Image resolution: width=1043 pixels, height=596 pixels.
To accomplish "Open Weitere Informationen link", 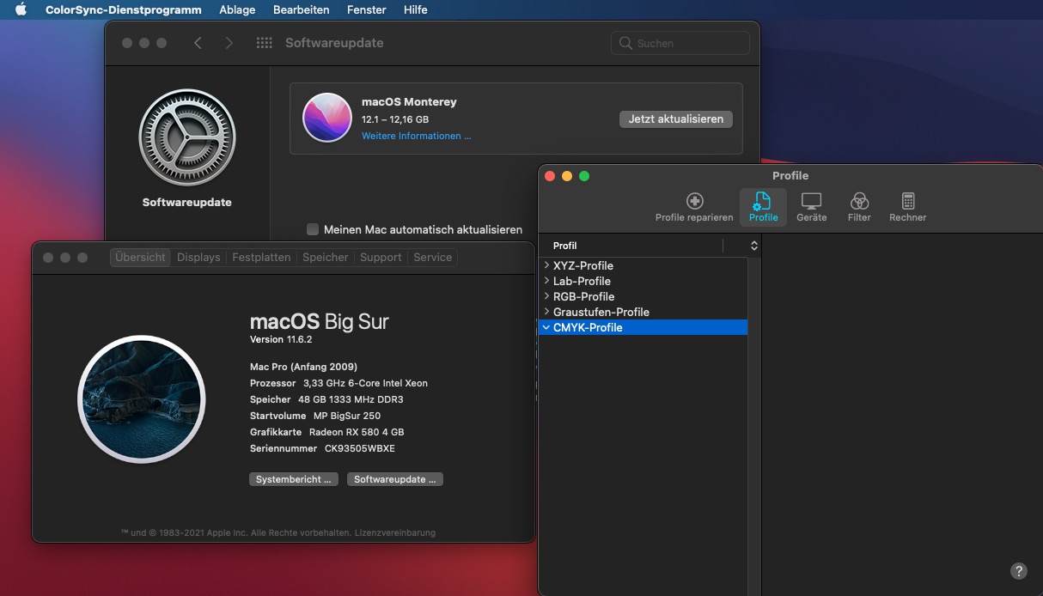I will pyautogui.click(x=417, y=136).
